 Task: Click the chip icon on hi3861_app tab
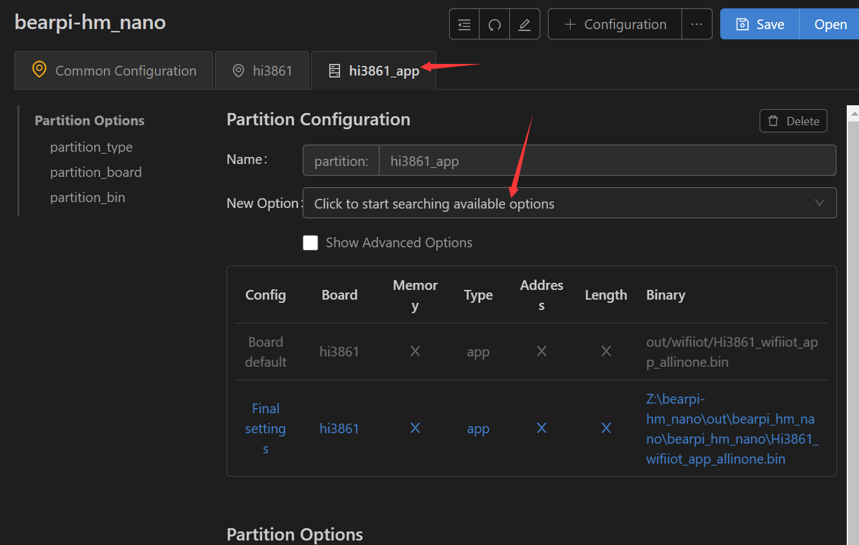[334, 70]
